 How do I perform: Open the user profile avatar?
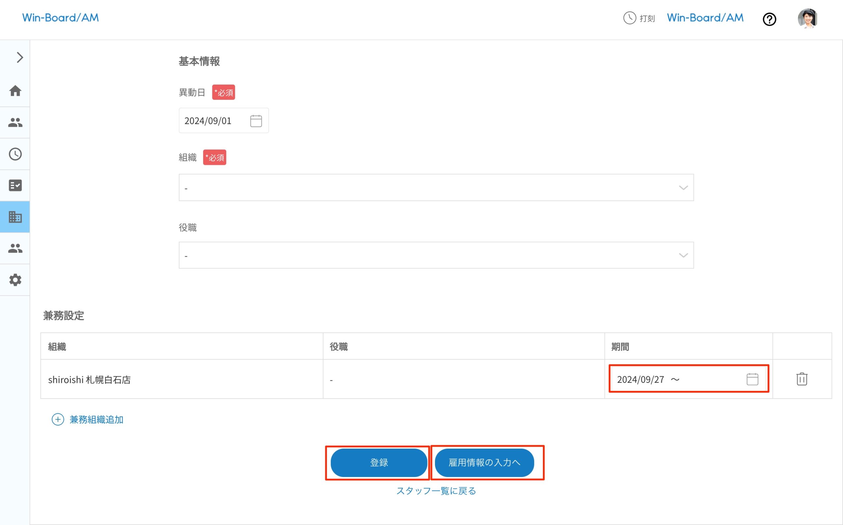tap(807, 18)
